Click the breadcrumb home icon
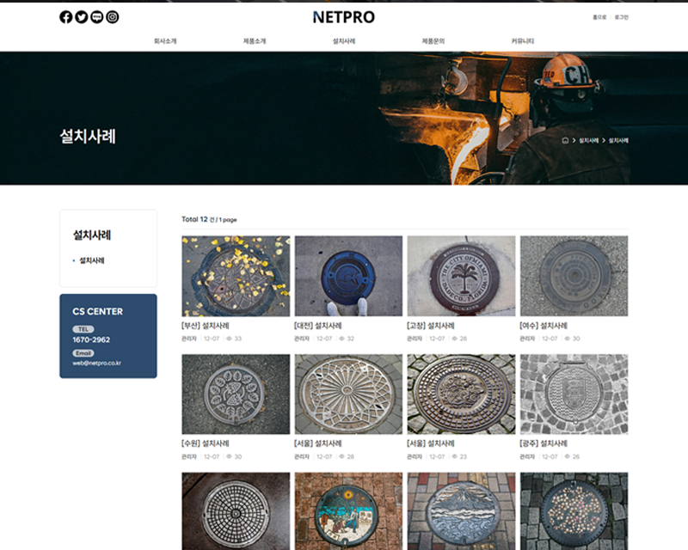 (565, 140)
